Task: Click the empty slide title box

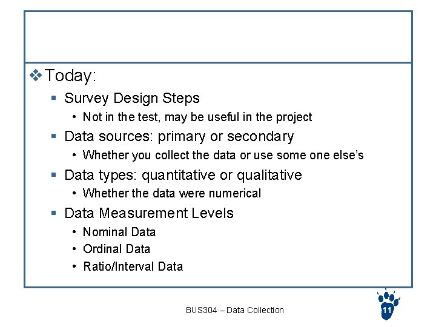Action: click(x=218, y=37)
